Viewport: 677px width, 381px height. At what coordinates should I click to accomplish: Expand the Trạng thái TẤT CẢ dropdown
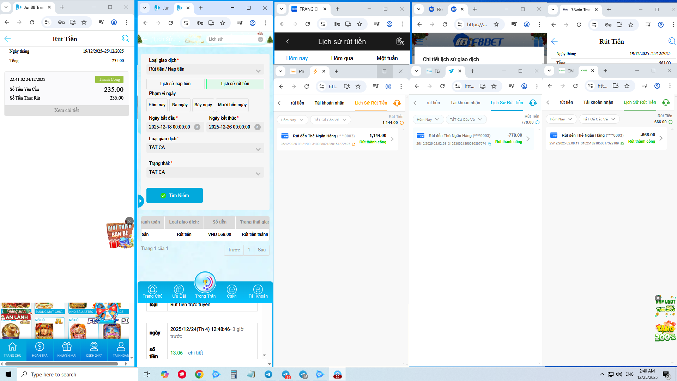[x=205, y=172]
